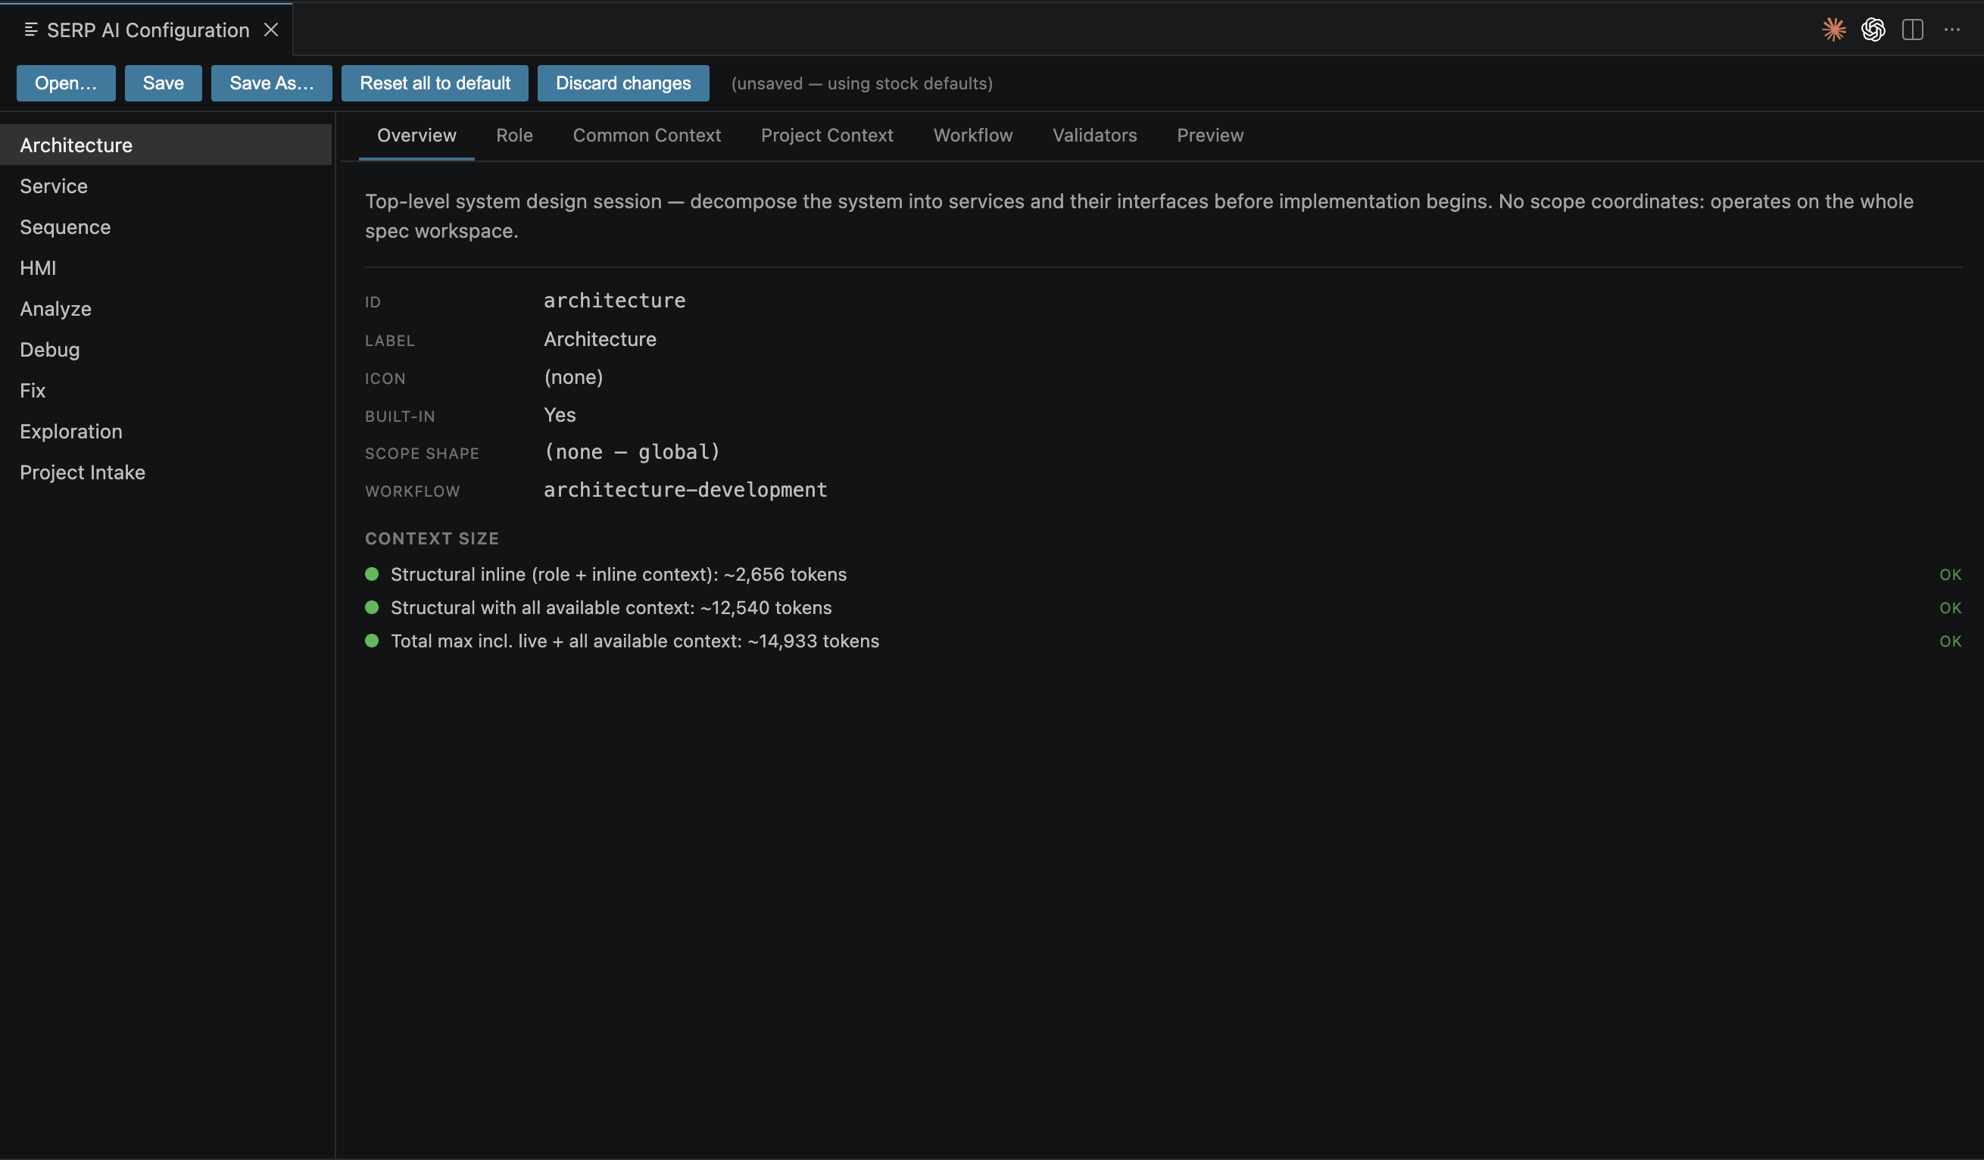This screenshot has width=1984, height=1160.
Task: Click the 'Structural inline' ~2,656 tokens line
Action: coord(618,575)
